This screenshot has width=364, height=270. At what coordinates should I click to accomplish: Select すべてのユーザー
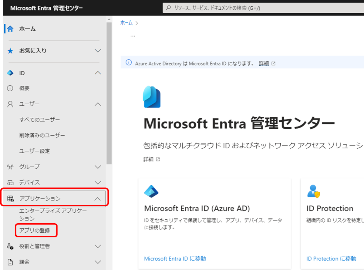[40, 120]
